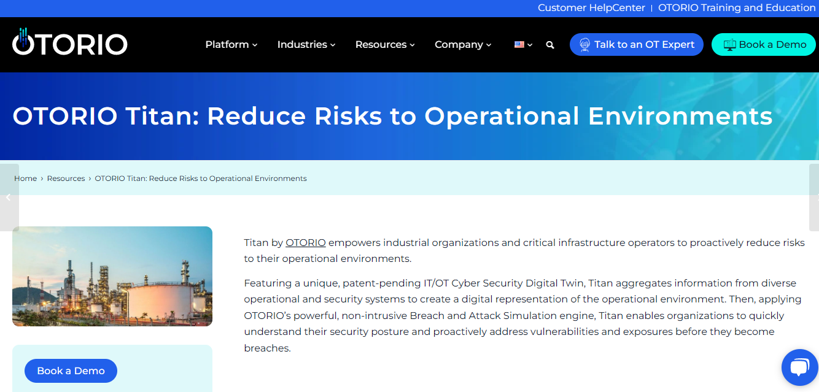The height and width of the screenshot is (392, 819).
Task: Click the sidebar Book a Demo button
Action: point(71,371)
